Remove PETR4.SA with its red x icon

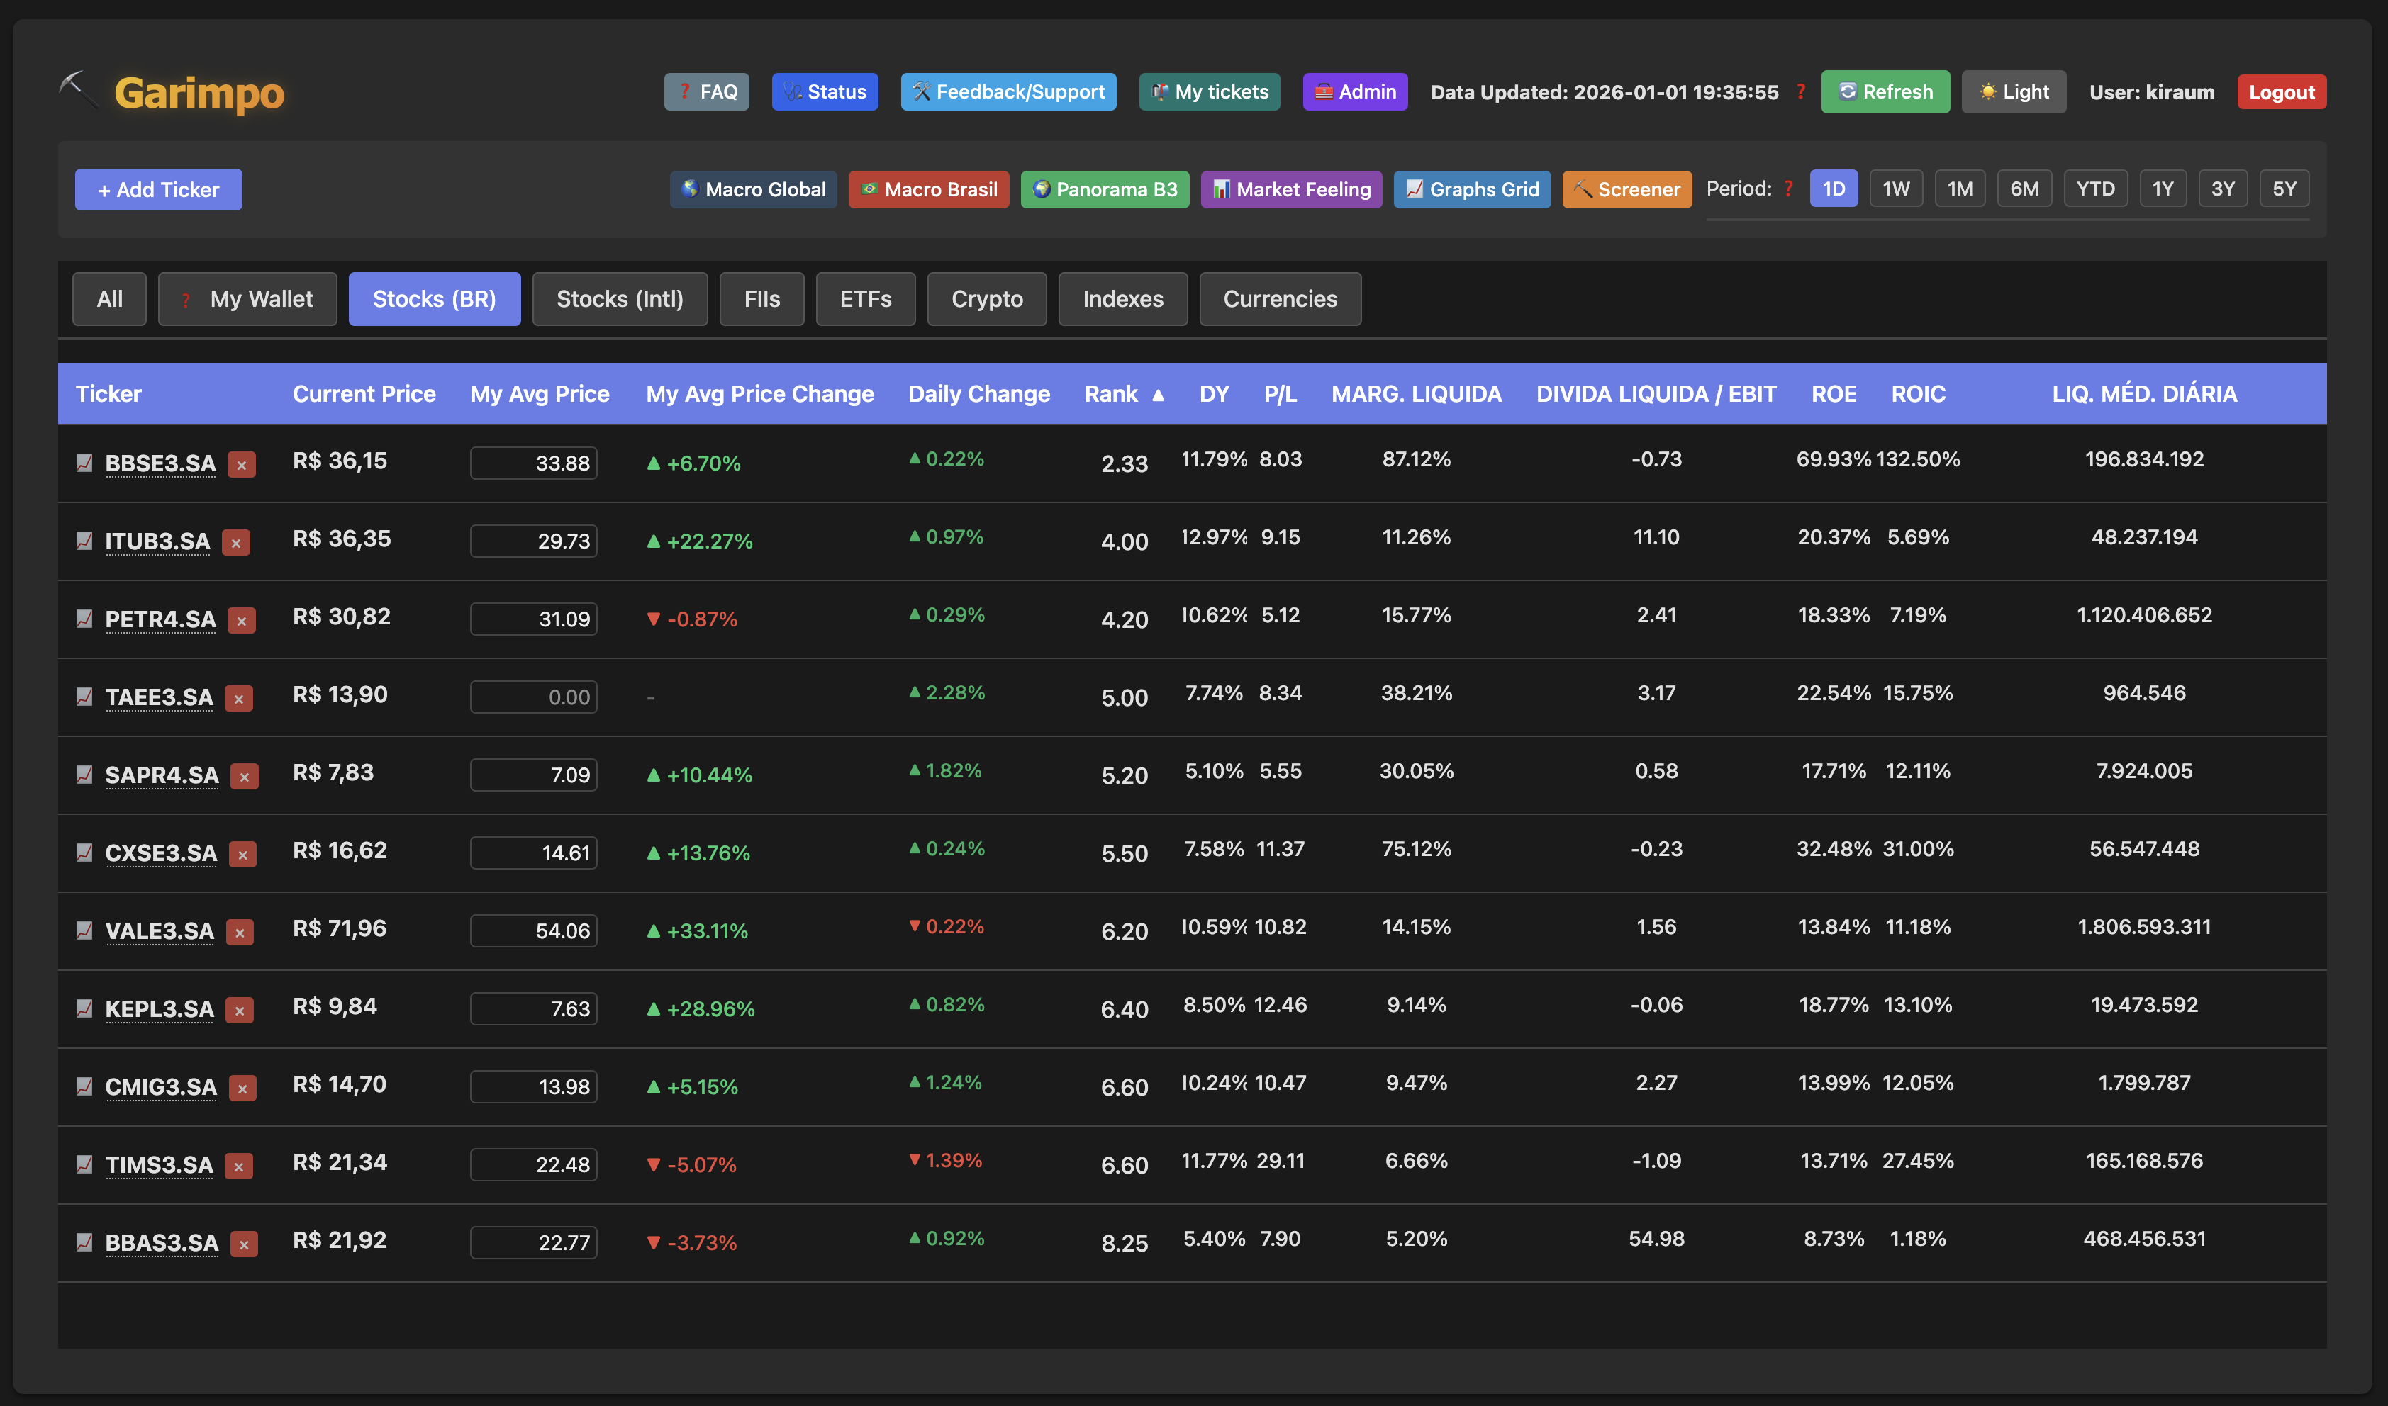(242, 621)
